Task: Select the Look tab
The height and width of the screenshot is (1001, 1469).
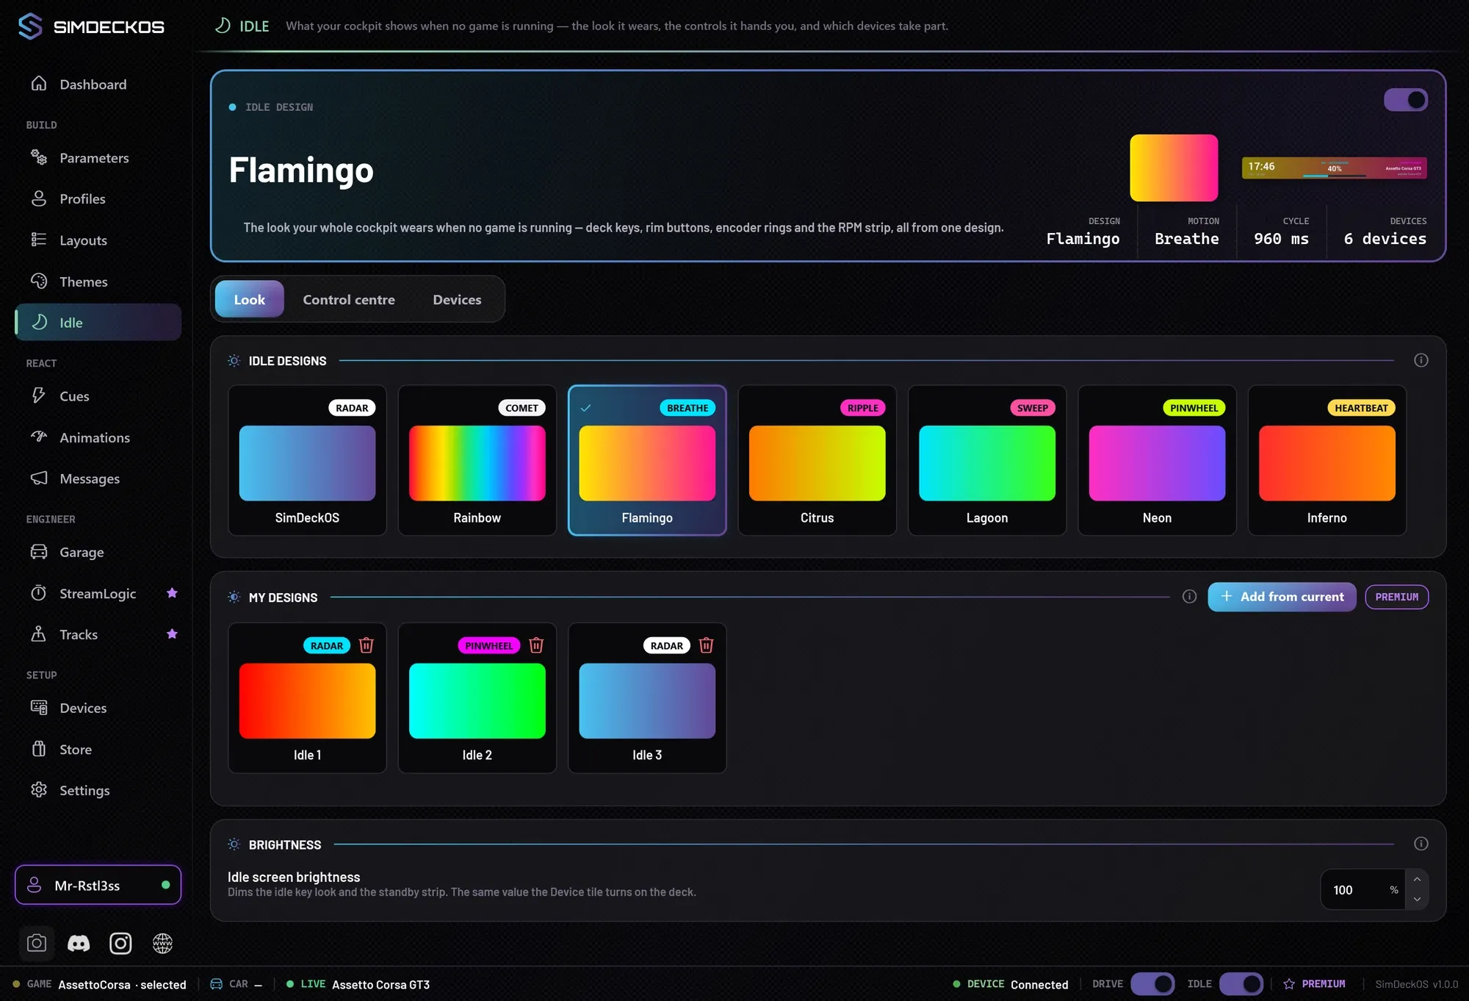Action: pos(249,299)
